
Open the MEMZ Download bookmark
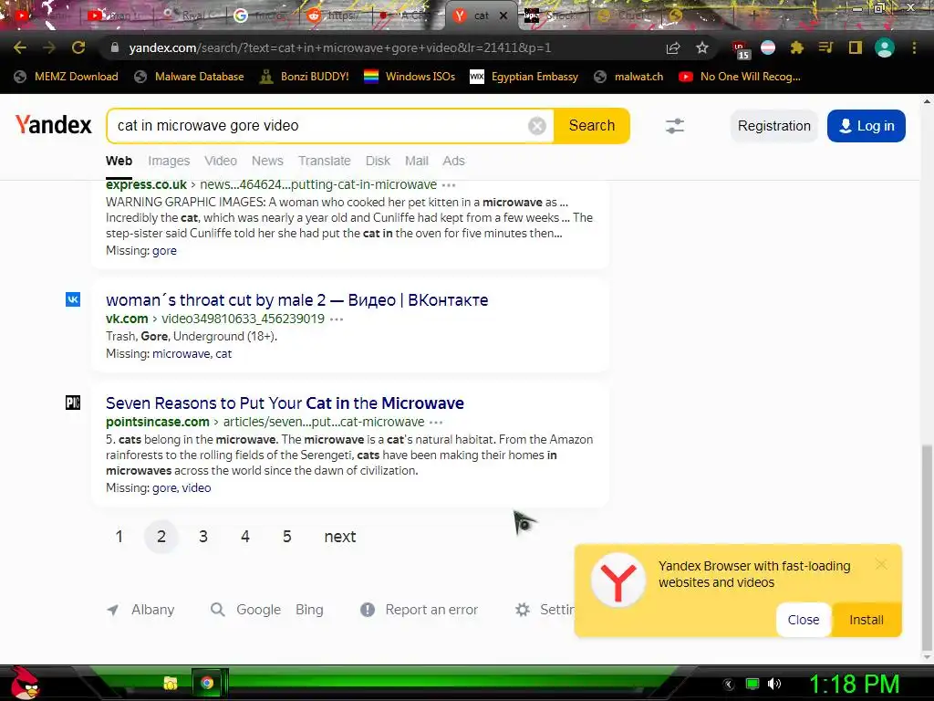[66, 77]
